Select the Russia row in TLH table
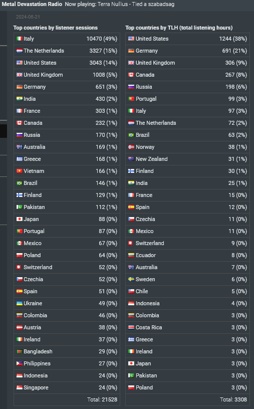Image resolution: width=254 pixels, height=409 pixels. coord(187,87)
